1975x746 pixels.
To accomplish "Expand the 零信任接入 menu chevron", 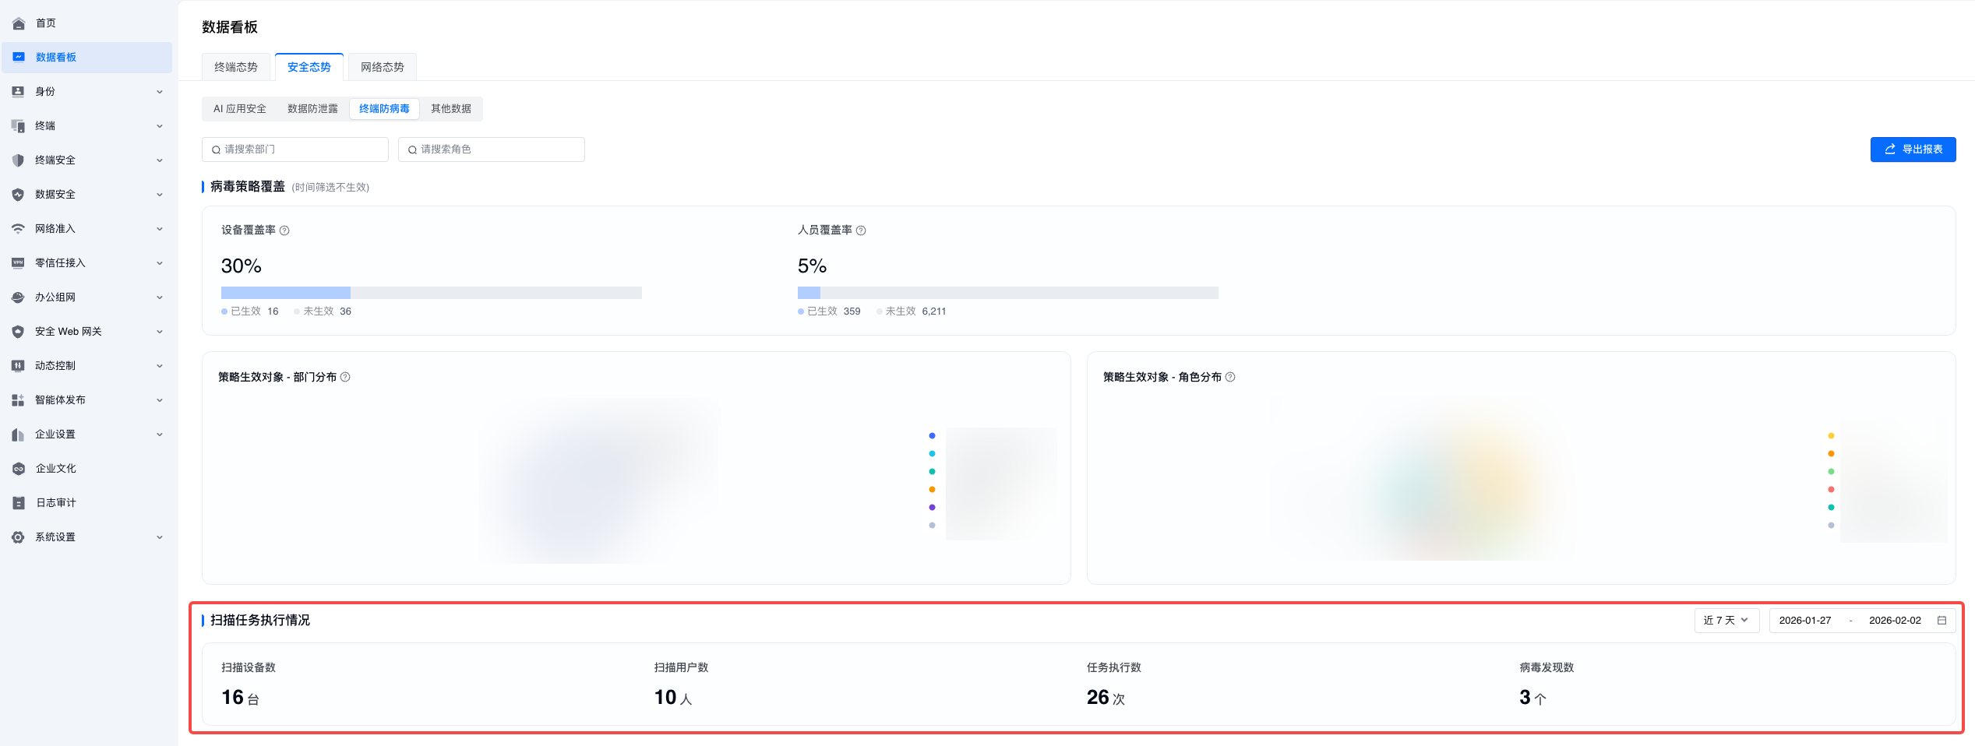I will (160, 262).
